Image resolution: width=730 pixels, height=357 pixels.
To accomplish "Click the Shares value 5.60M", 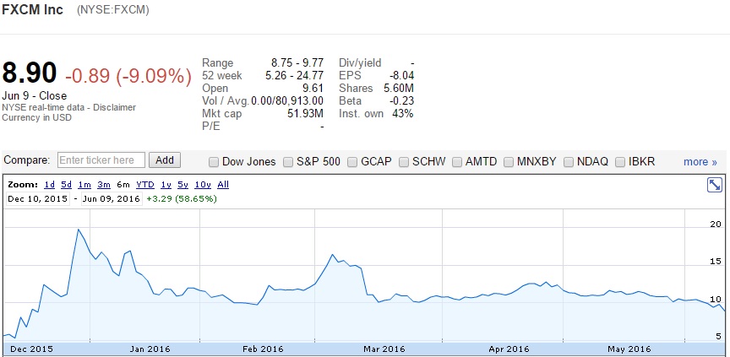I will pyautogui.click(x=397, y=89).
